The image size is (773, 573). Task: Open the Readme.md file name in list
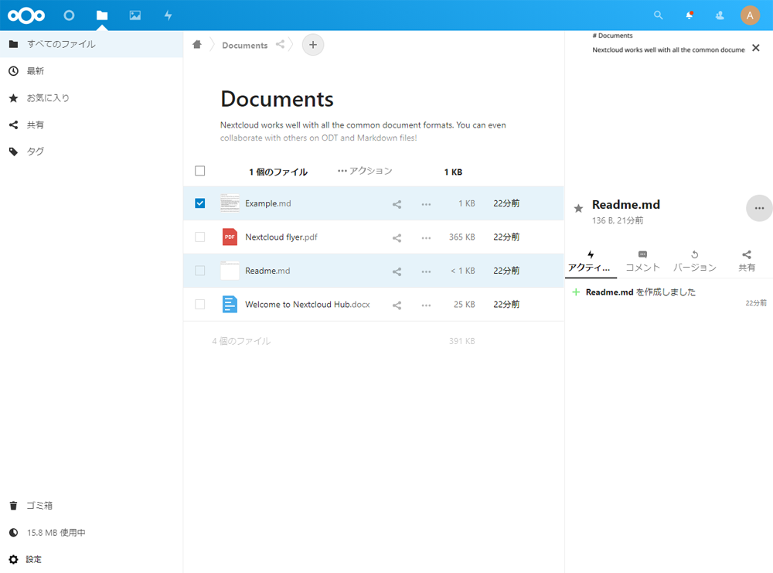pyautogui.click(x=267, y=271)
